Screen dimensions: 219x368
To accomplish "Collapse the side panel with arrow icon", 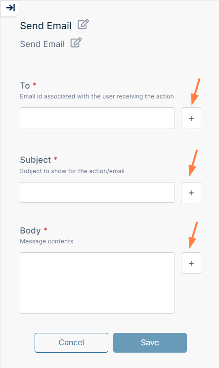I will click(x=10, y=8).
